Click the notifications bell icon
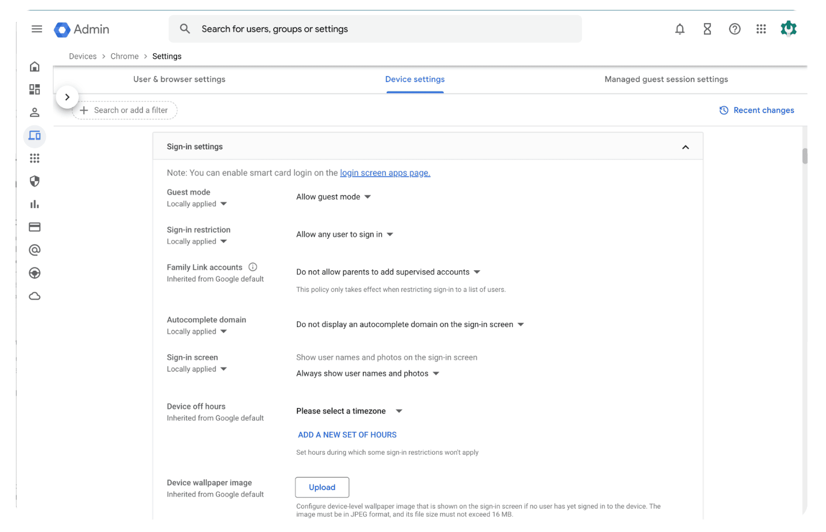 679,29
